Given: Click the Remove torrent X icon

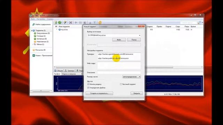Looking at the screenshot, I should [70, 23].
